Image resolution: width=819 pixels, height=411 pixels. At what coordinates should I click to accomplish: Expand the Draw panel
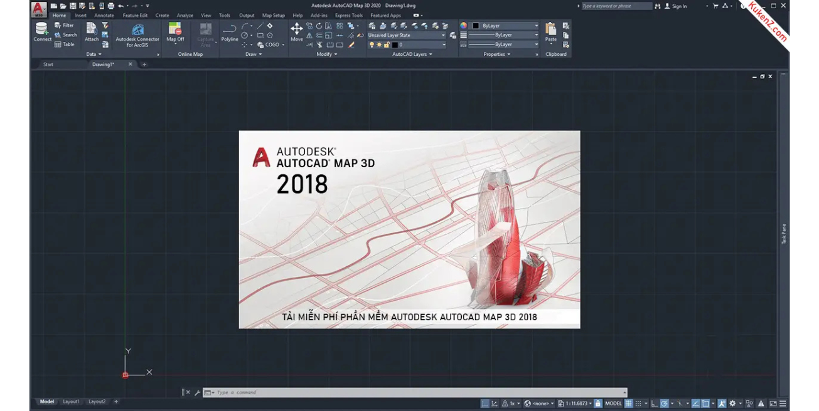(254, 54)
